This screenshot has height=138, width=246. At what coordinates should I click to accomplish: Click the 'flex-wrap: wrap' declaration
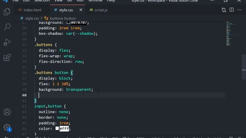pyautogui.click(x=57, y=56)
